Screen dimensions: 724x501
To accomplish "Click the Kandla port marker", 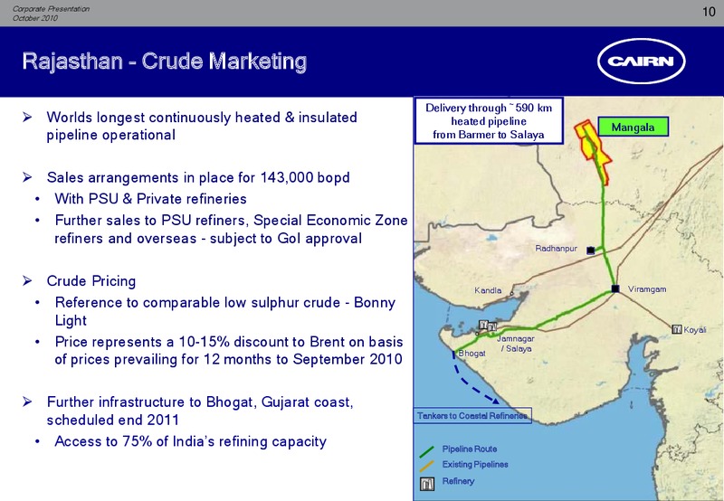I will 512,293.
